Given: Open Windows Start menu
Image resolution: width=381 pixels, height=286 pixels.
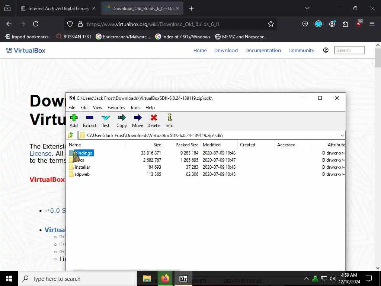Looking at the screenshot, I should (9, 279).
